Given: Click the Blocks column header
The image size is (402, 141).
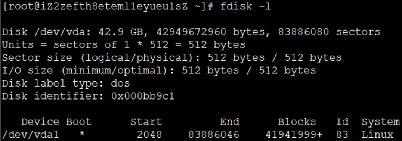Looking at the screenshot, I should [x=297, y=122].
